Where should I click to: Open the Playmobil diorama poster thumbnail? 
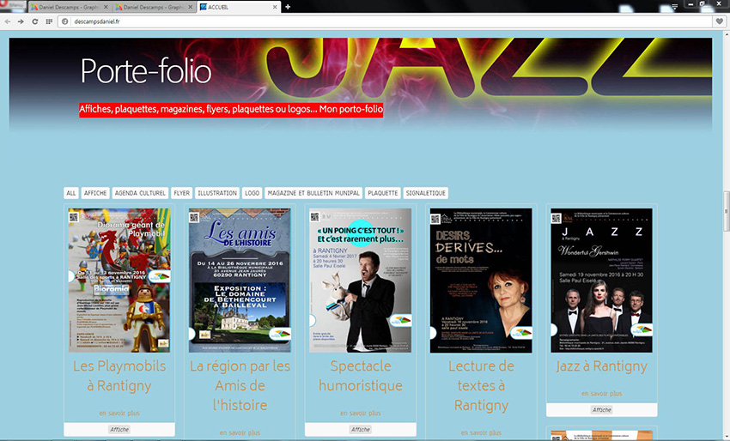(x=119, y=280)
